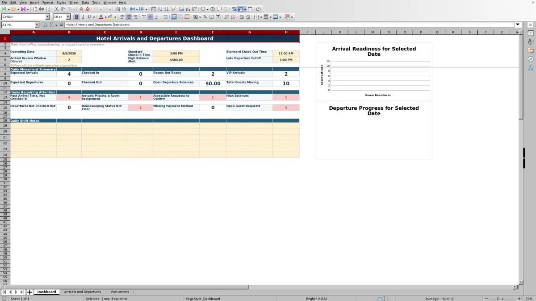
Task: Select row header 13
Action: click(x=5, y=97)
